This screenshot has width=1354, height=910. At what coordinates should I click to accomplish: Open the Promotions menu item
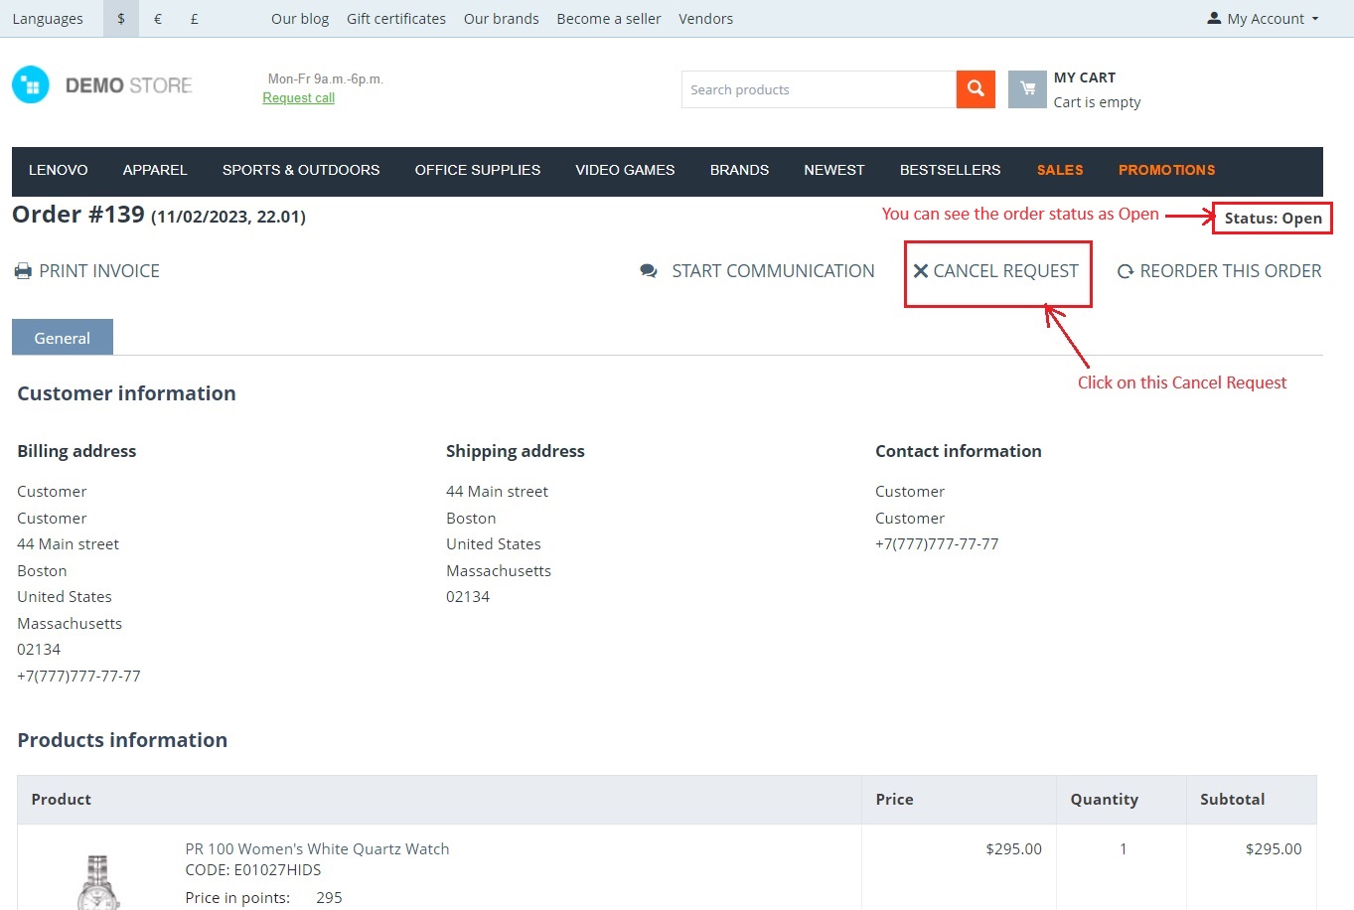coord(1166,170)
